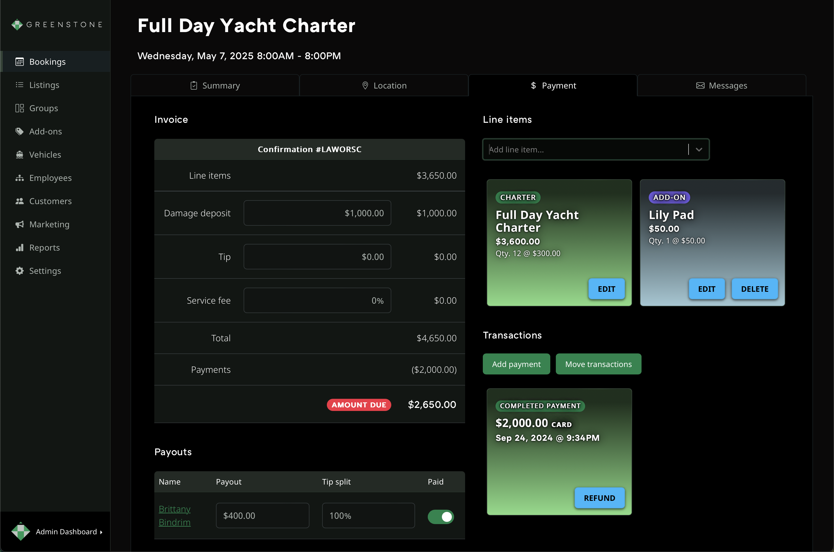Expand the Admin Dashboard menu arrow

(x=101, y=532)
